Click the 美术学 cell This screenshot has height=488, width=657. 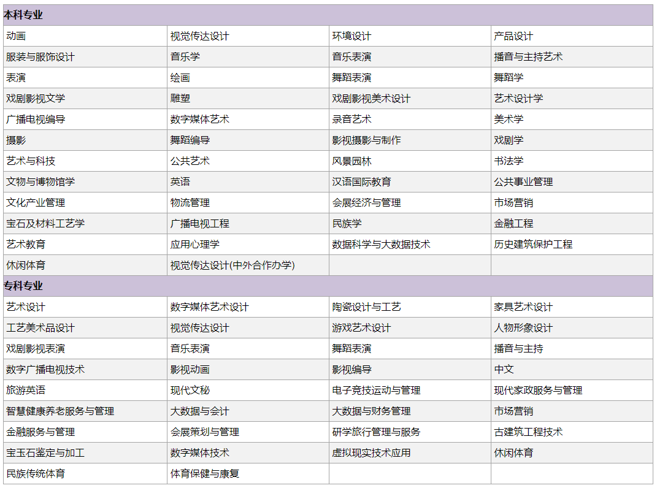[x=572, y=120]
